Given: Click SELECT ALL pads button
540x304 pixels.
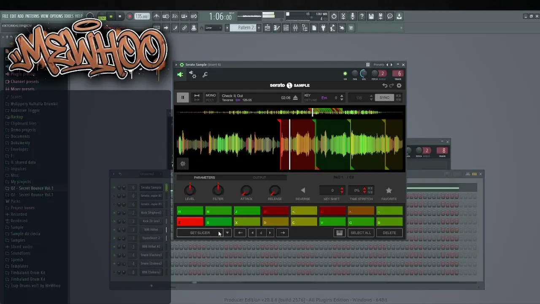Looking at the screenshot, I should pos(361,233).
